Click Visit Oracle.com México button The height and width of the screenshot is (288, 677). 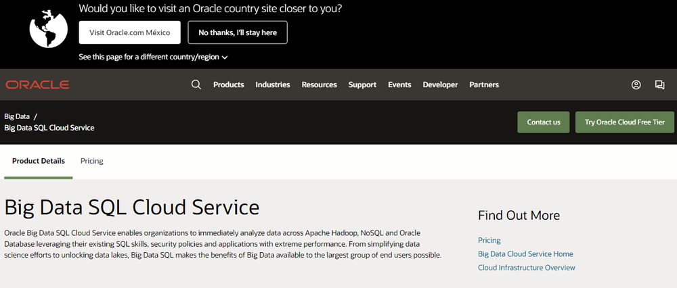pos(129,32)
